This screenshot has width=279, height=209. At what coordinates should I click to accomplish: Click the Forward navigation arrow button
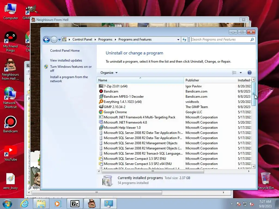pyautogui.click(x=54, y=39)
